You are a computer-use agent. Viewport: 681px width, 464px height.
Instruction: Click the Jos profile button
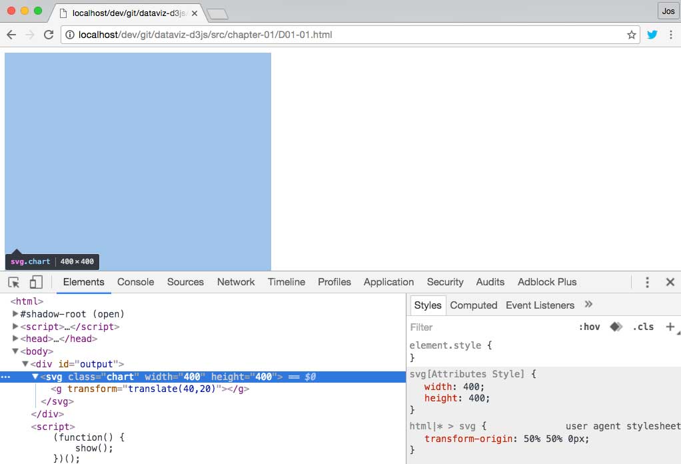tap(668, 11)
